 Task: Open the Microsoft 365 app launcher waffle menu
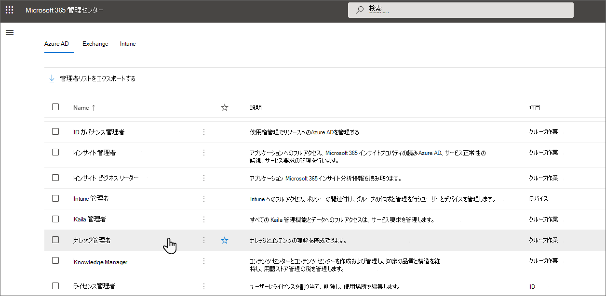point(9,10)
